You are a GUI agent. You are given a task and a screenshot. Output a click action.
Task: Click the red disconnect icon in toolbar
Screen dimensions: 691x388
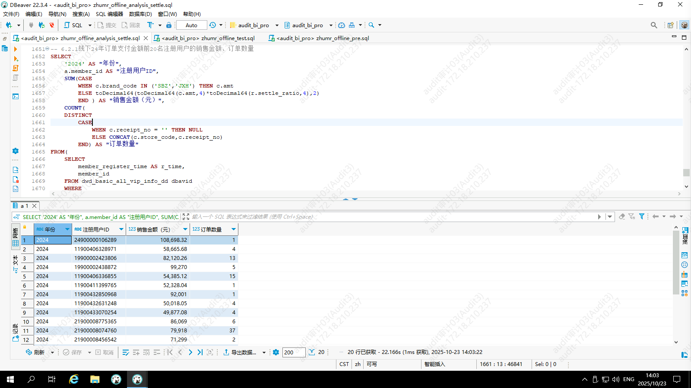click(52, 25)
